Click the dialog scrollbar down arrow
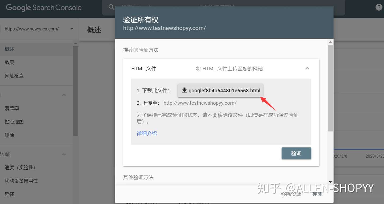The width and height of the screenshot is (384, 204). [x=330, y=182]
